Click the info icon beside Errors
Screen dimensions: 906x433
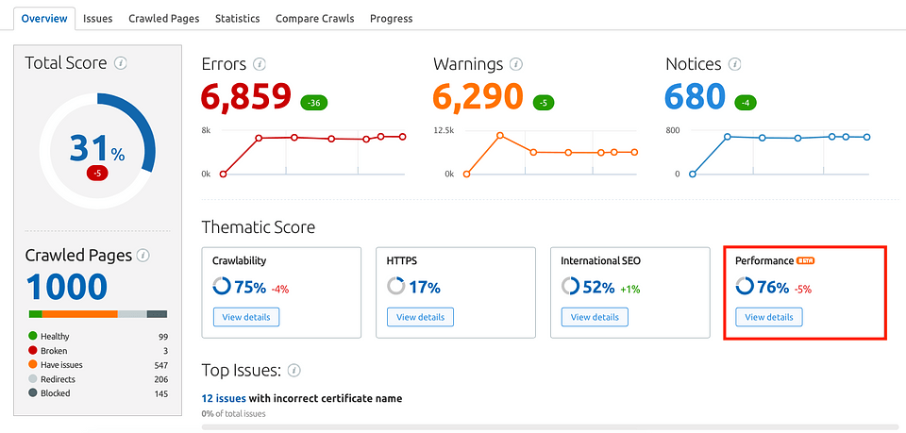click(260, 63)
